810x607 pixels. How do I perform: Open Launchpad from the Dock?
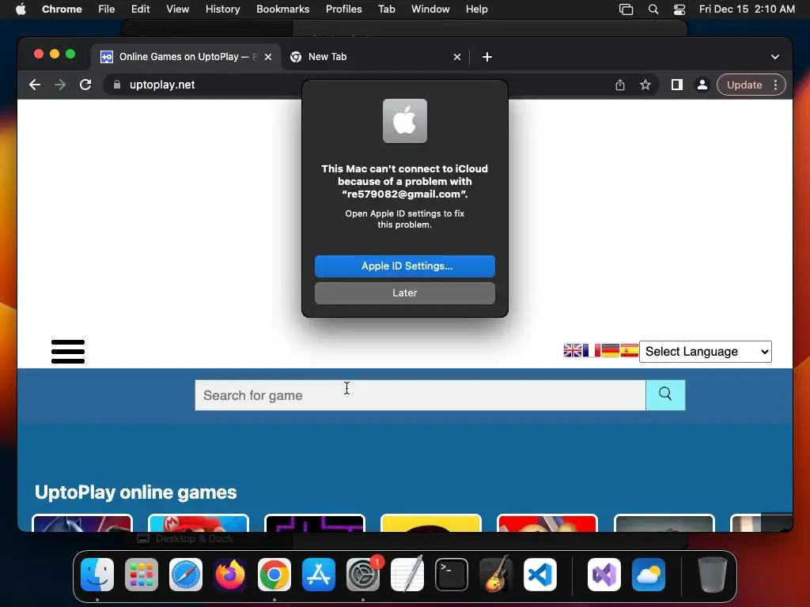tap(142, 575)
